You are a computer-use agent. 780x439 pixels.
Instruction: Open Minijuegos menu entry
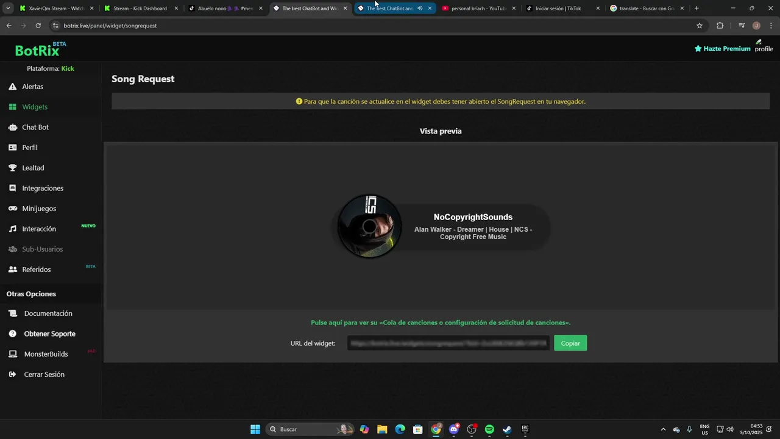39,209
